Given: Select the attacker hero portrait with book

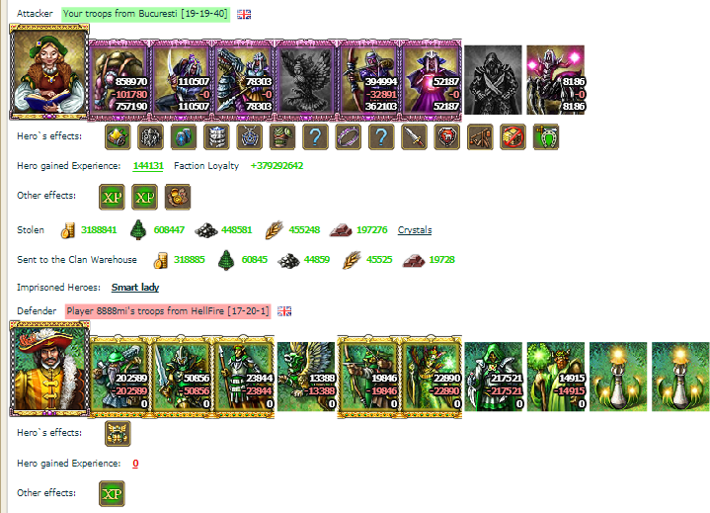Looking at the screenshot, I should (49, 71).
